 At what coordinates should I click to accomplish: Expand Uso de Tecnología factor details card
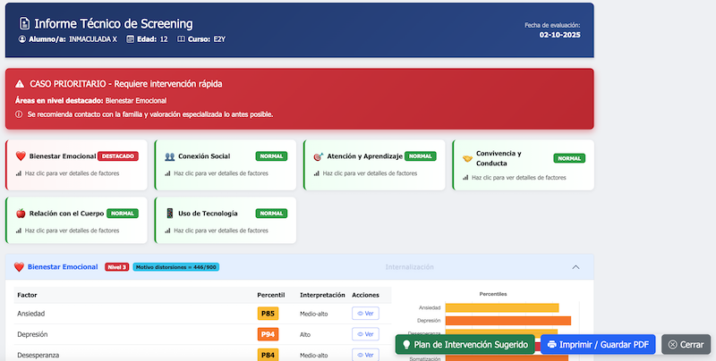[222, 222]
